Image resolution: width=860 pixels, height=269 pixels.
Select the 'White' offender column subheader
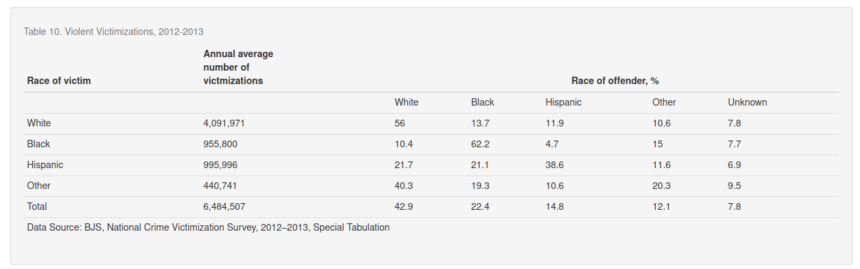(x=406, y=102)
